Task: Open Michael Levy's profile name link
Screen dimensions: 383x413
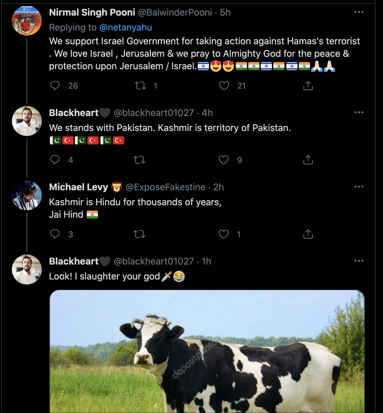Action: tap(79, 187)
